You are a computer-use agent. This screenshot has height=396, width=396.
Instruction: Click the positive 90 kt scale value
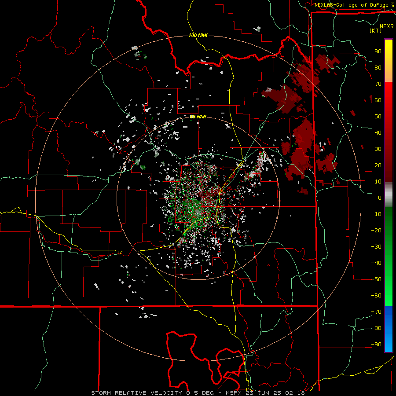378,51
